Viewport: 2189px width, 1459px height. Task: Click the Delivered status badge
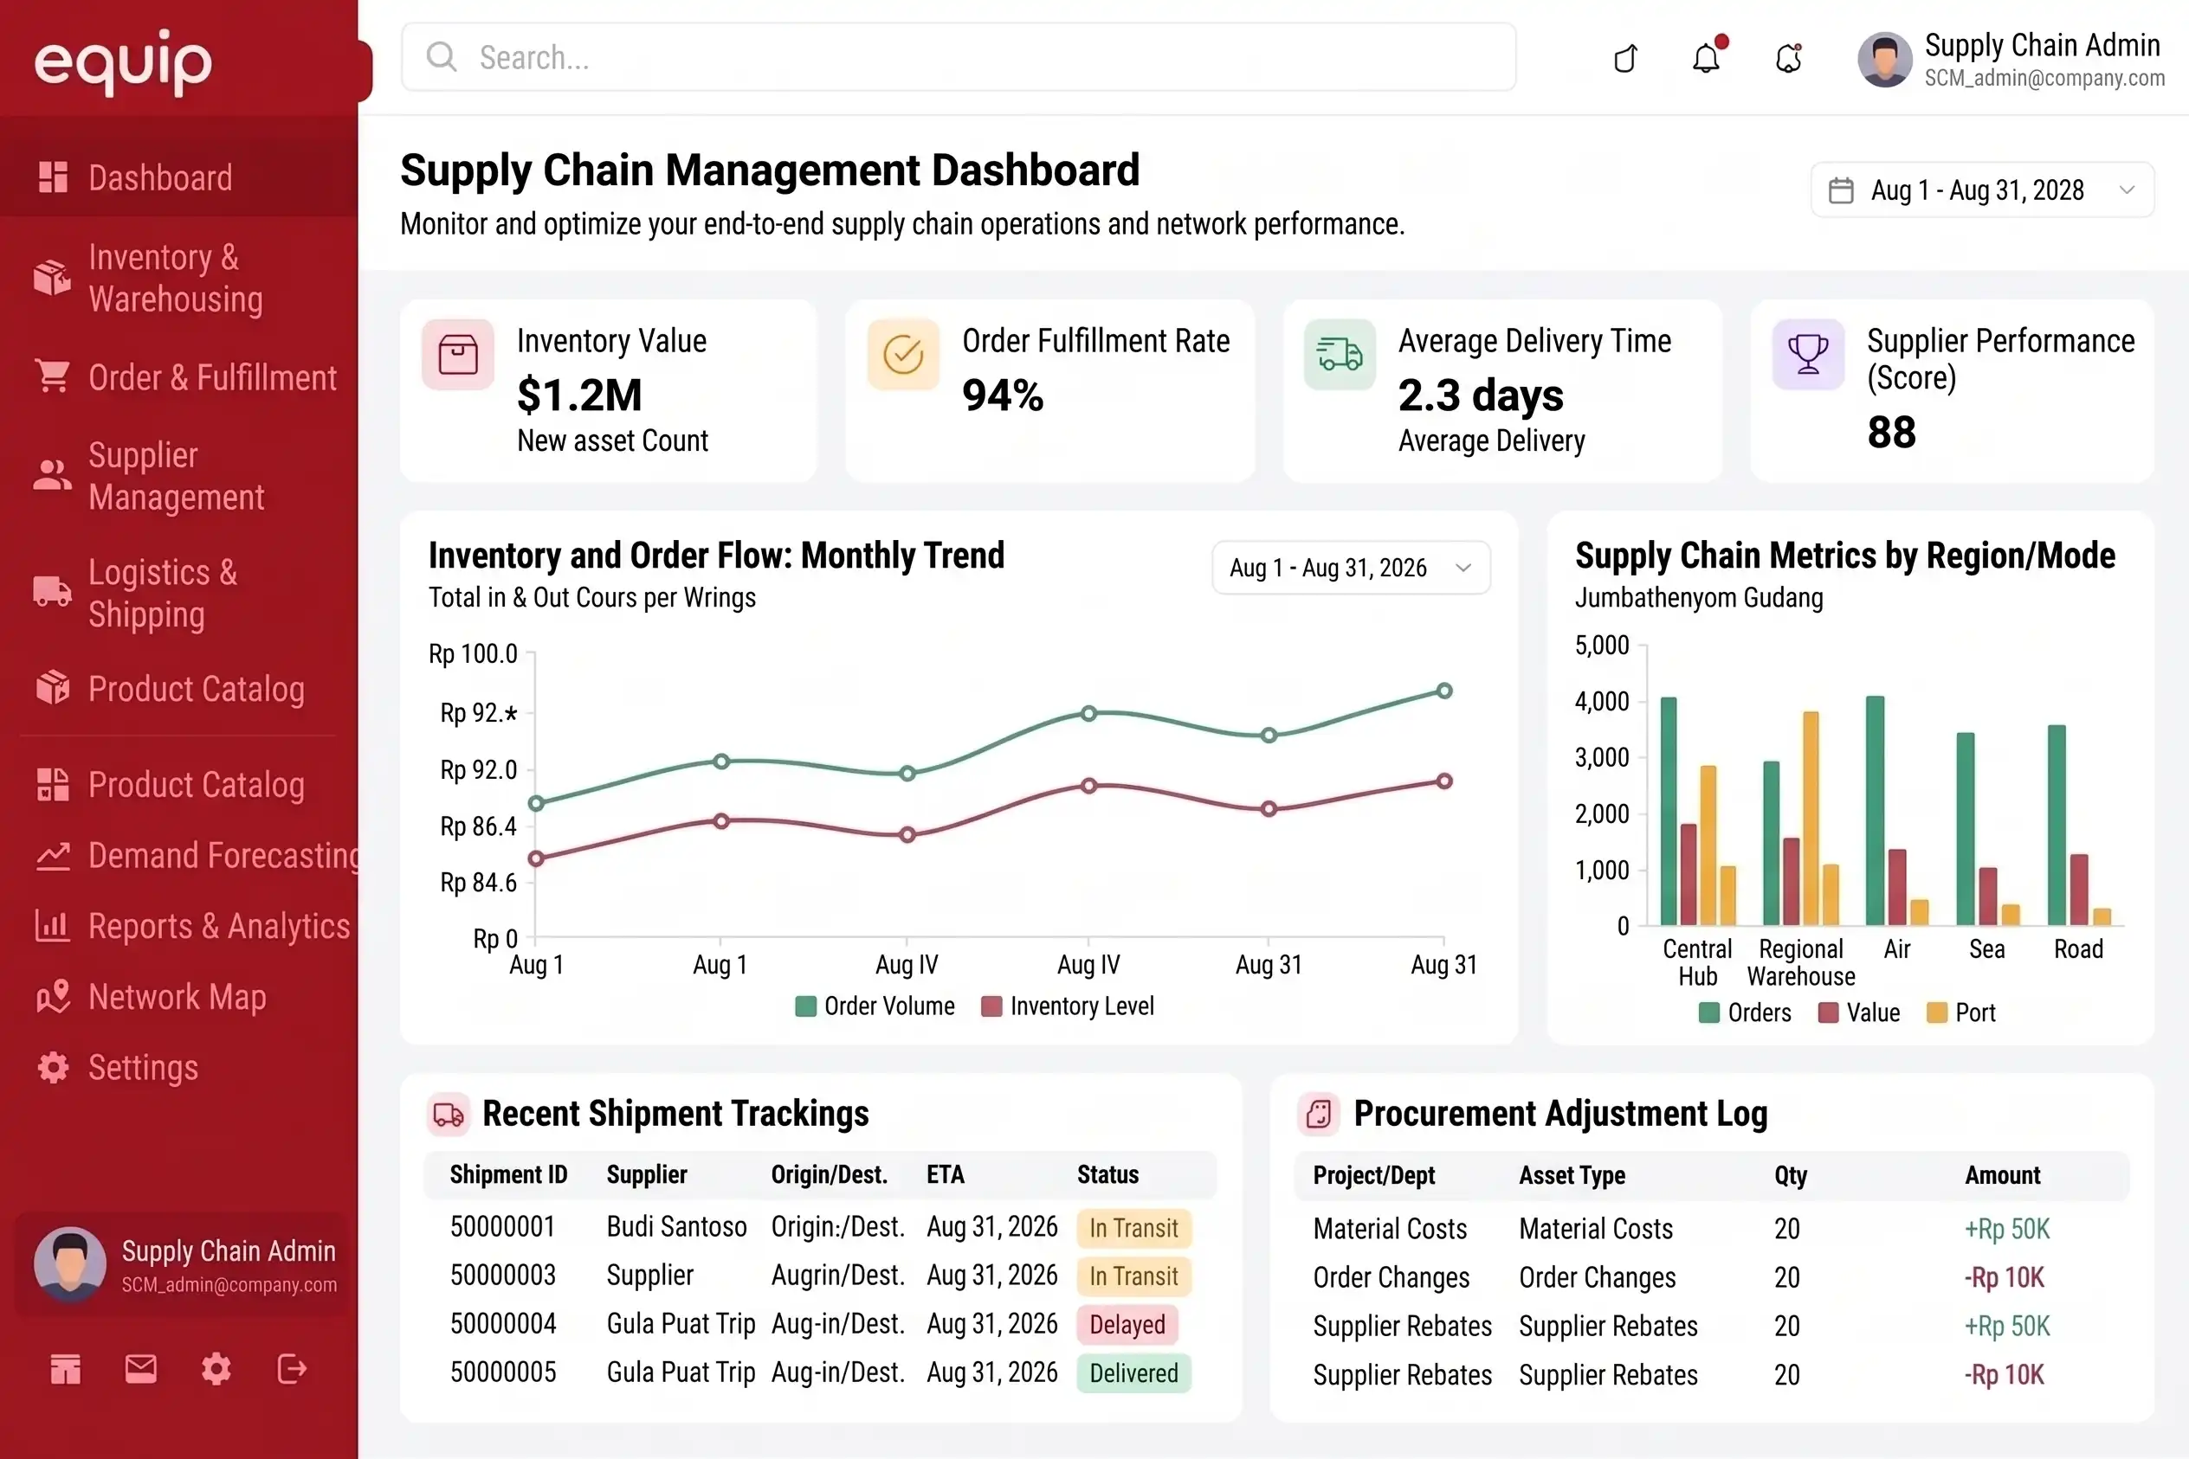1133,1372
